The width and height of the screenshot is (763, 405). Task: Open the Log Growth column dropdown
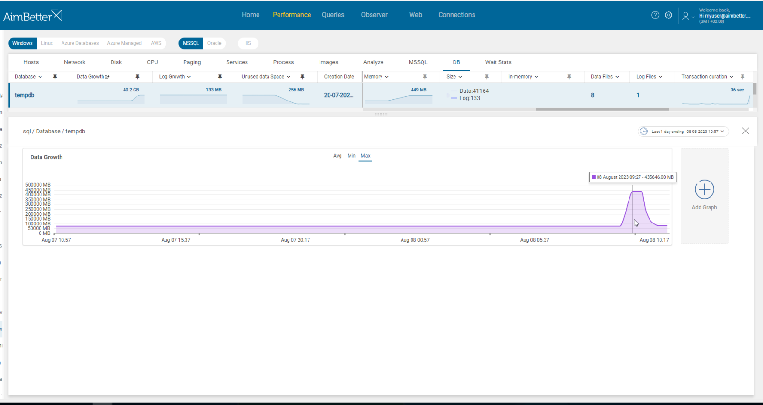coord(189,77)
